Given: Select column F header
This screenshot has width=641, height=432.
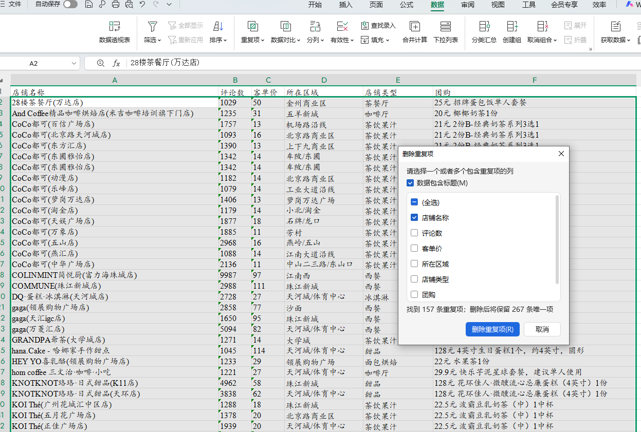Looking at the screenshot, I should (535, 80).
